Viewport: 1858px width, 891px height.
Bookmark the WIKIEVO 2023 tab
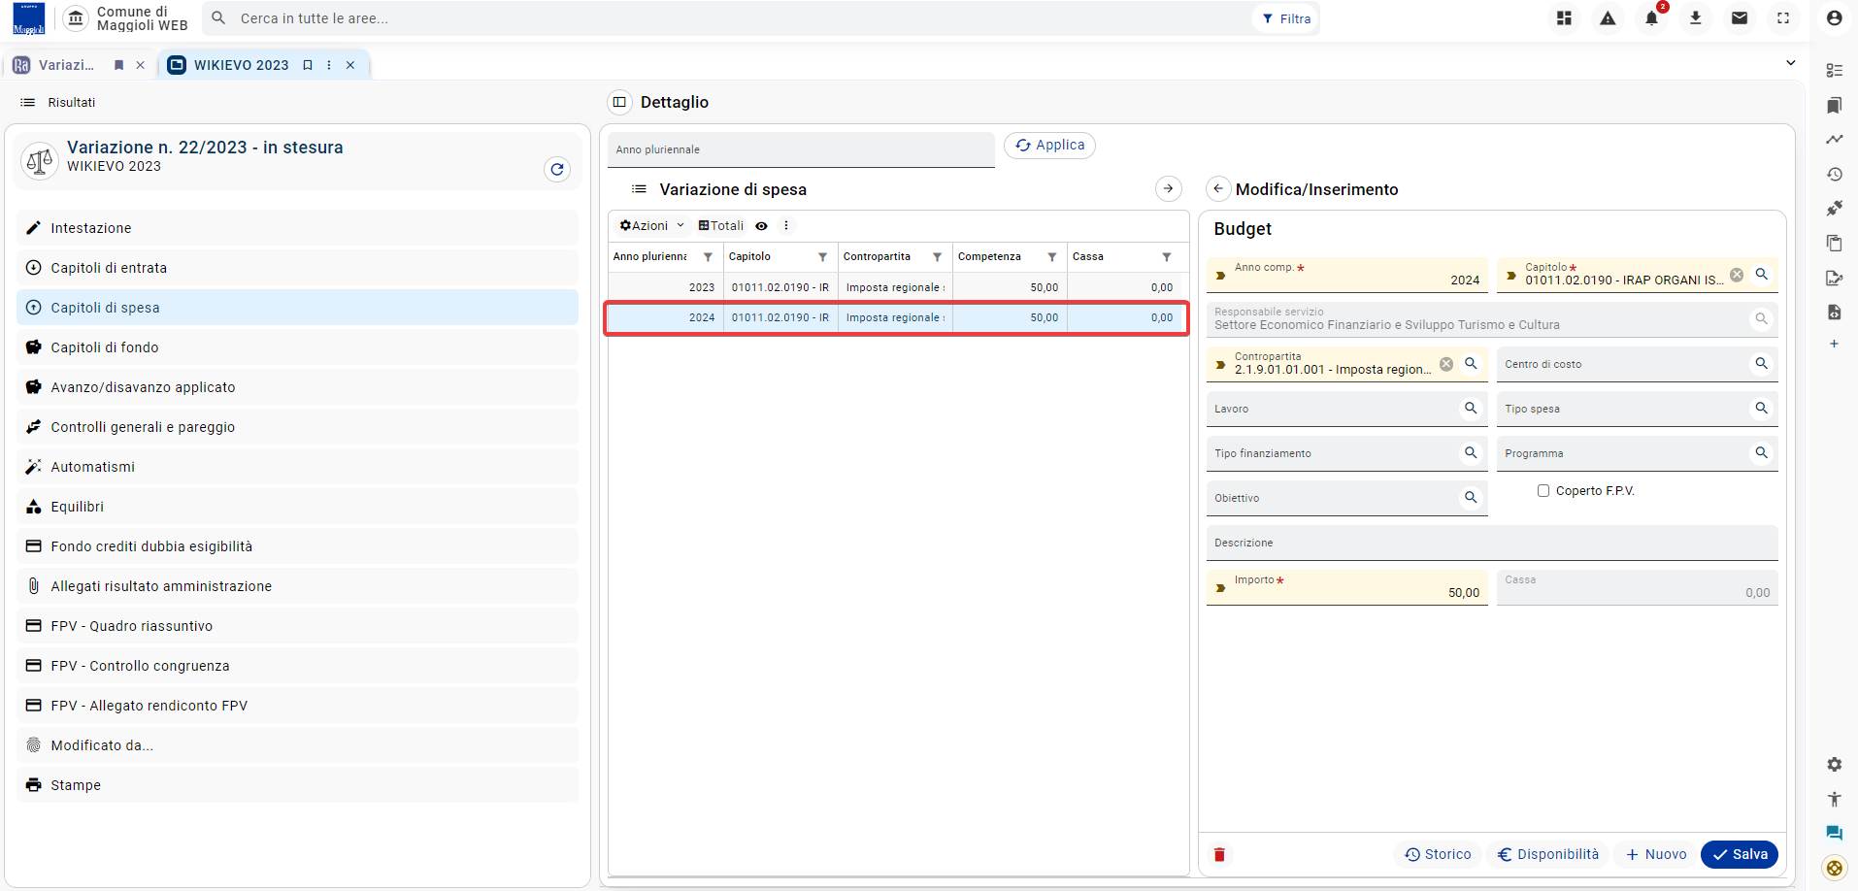pyautogui.click(x=308, y=65)
